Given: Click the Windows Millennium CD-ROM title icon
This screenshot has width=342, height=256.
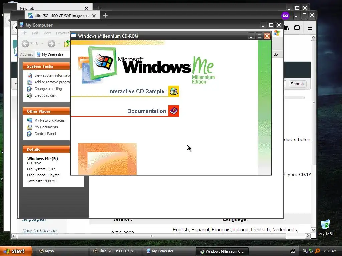Looking at the screenshot, I should point(74,36).
